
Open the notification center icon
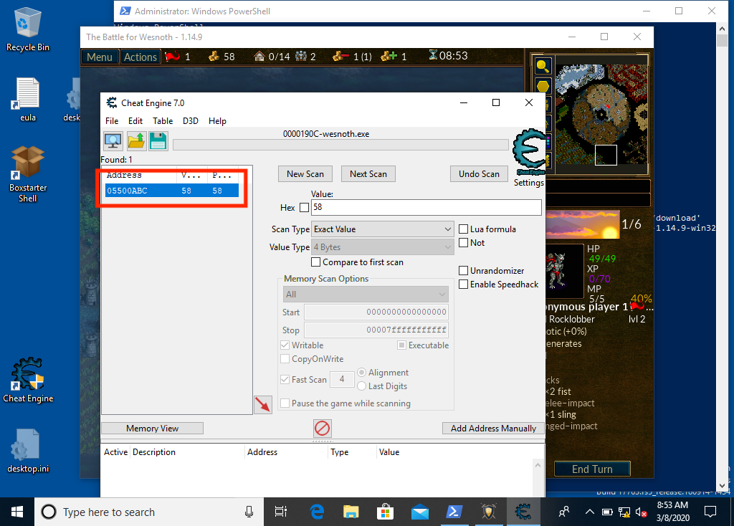tap(710, 512)
